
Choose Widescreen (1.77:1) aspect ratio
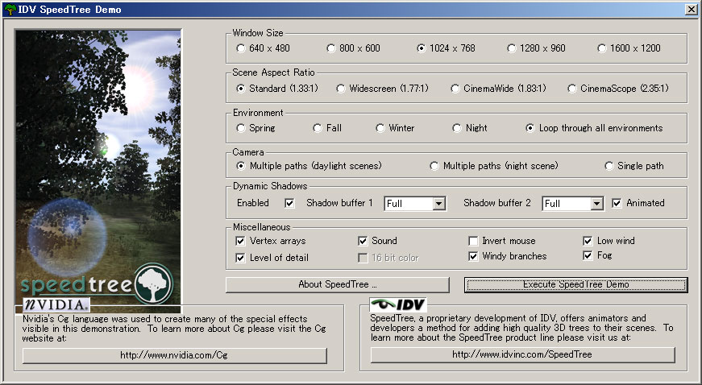(341, 89)
